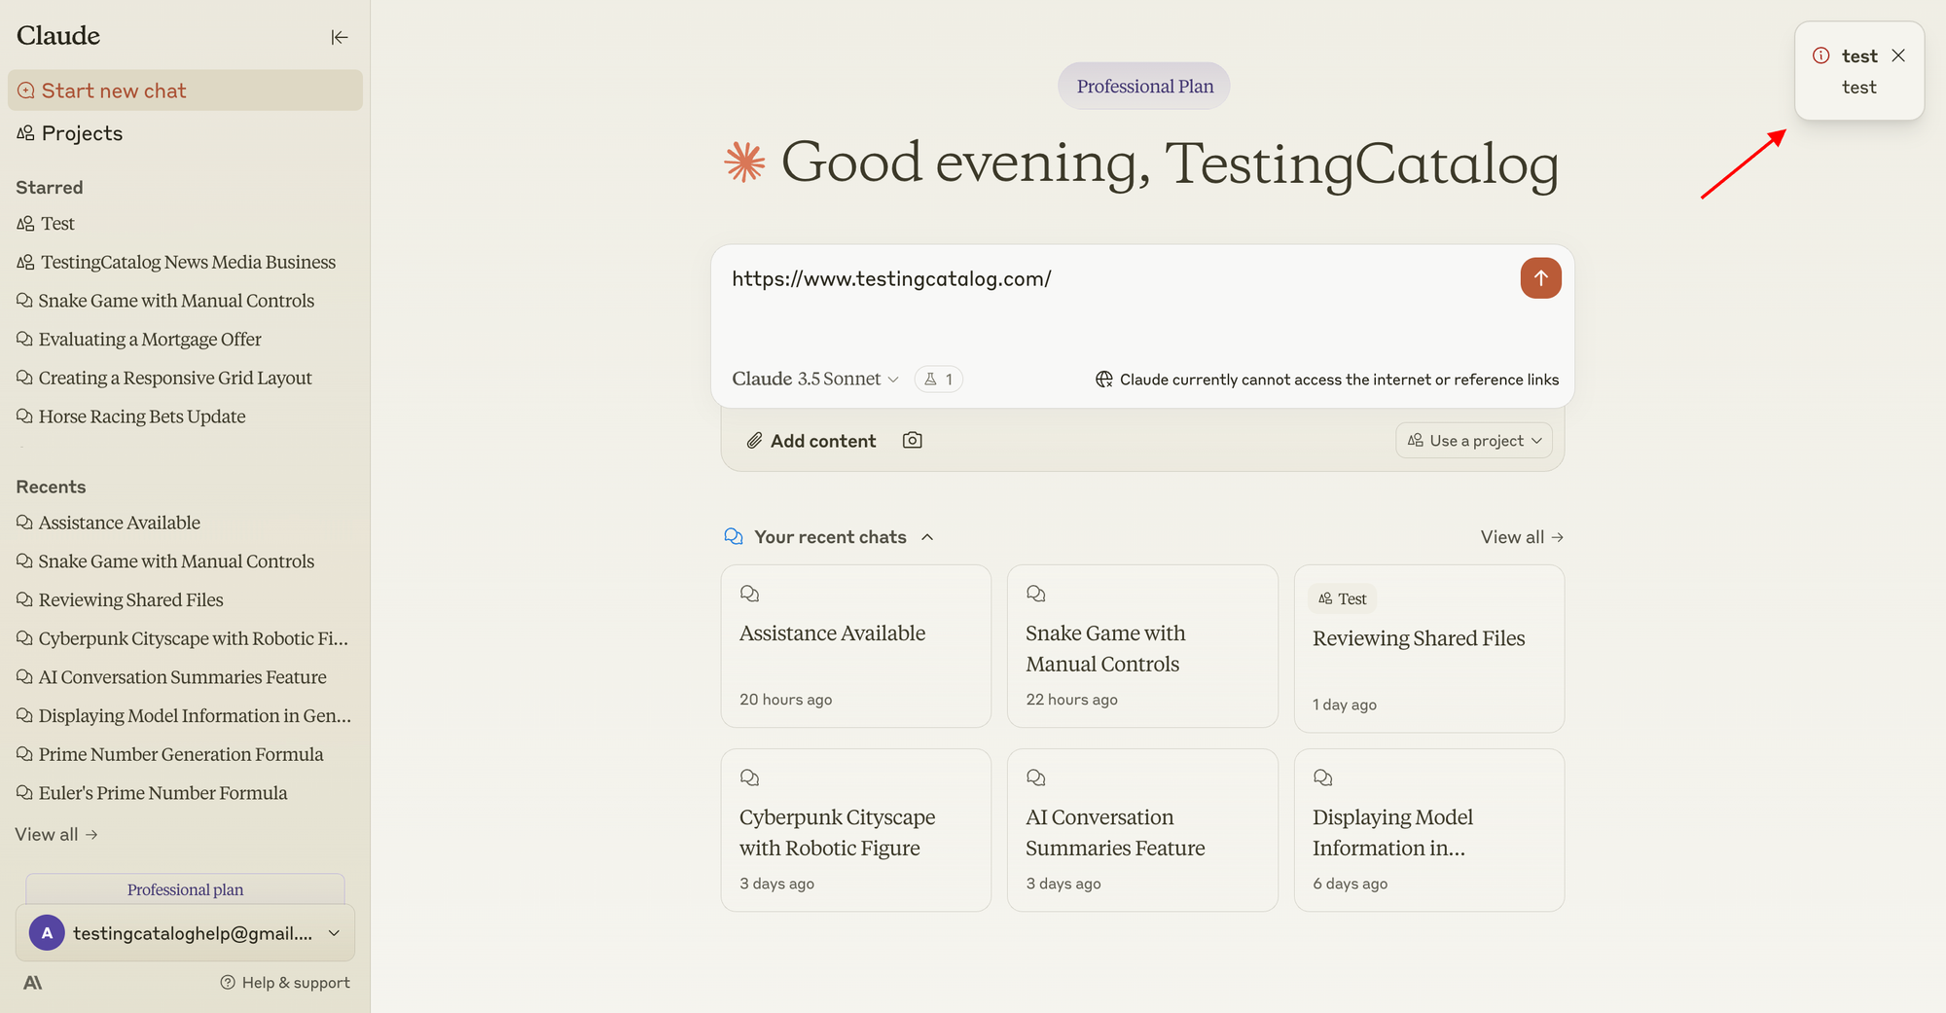Click View all link beside recent chats
This screenshot has height=1013, width=1946.
[1521, 537]
